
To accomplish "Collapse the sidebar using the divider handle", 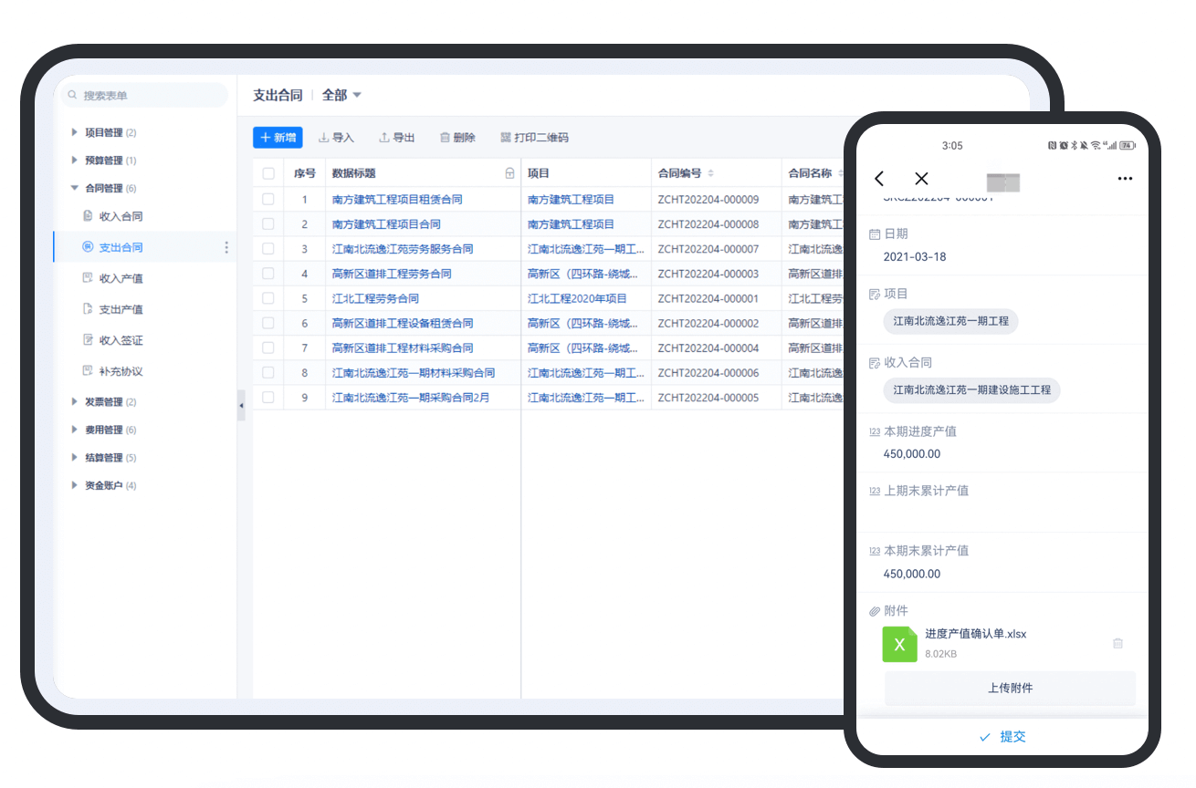I will 241,405.
